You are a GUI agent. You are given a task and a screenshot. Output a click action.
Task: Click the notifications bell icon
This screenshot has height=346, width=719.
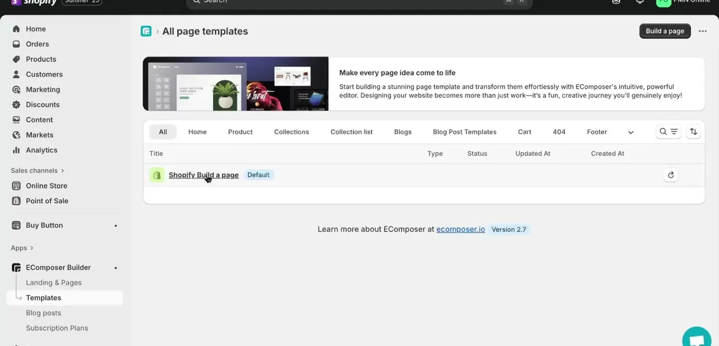tap(640, 2)
